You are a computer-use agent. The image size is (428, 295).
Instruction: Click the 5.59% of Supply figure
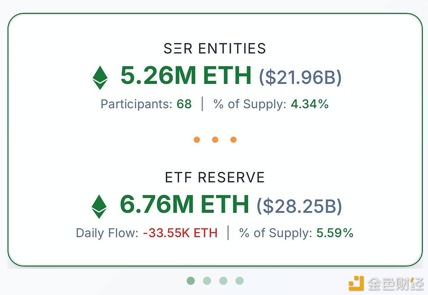tap(335, 233)
